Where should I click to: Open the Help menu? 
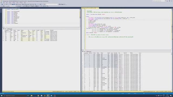25,3
